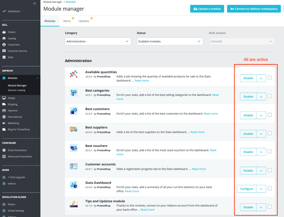Screen dimensions: 284x217
Task: Click the Available quantities module icon
Action: (74, 74)
